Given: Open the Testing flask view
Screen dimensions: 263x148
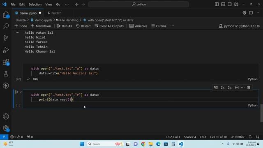Looking at the screenshot, I should click(6, 74).
